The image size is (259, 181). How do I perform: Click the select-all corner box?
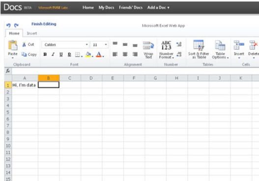pos(8,78)
